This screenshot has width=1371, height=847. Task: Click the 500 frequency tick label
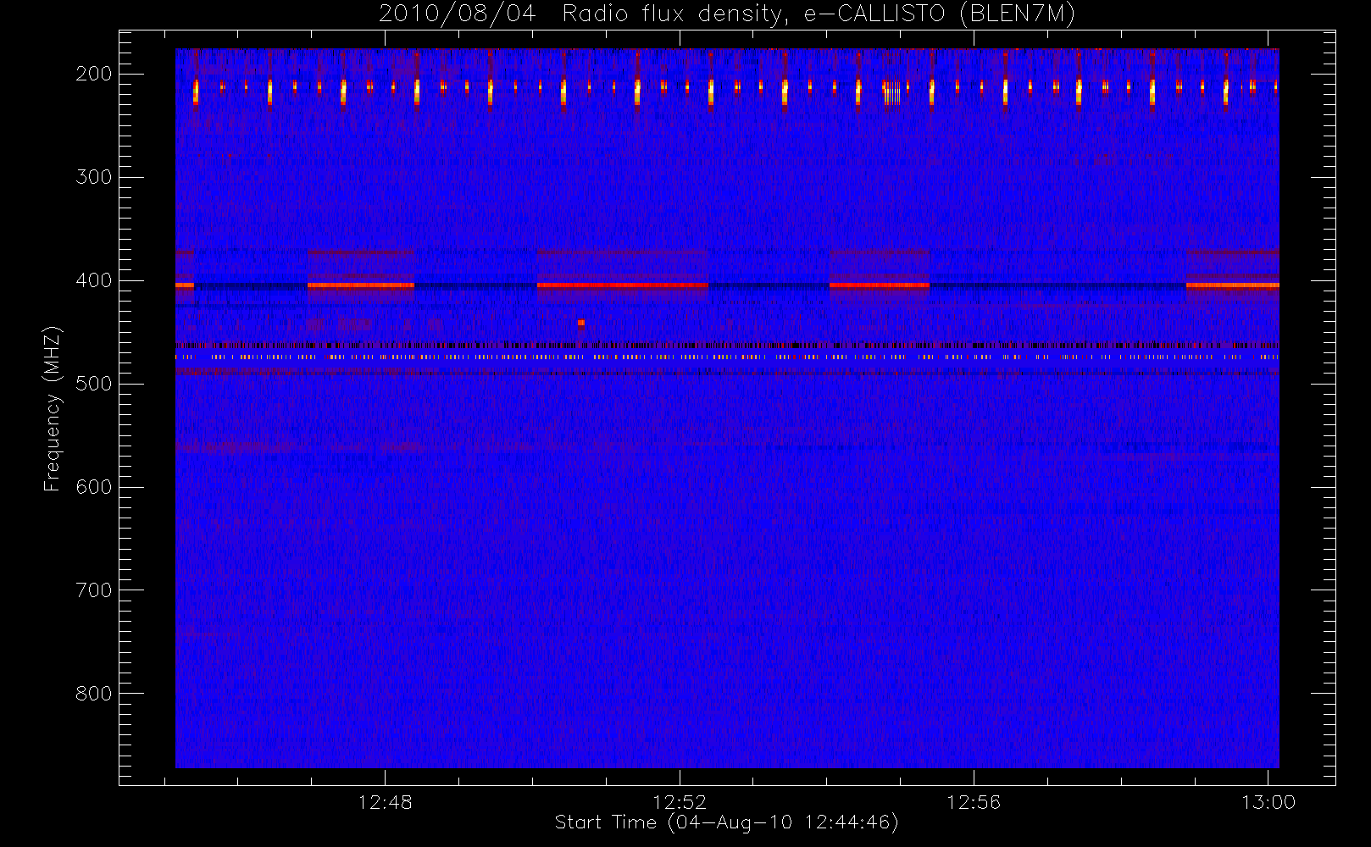94,384
